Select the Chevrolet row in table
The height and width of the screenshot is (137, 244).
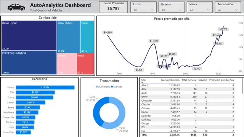pos(188,100)
